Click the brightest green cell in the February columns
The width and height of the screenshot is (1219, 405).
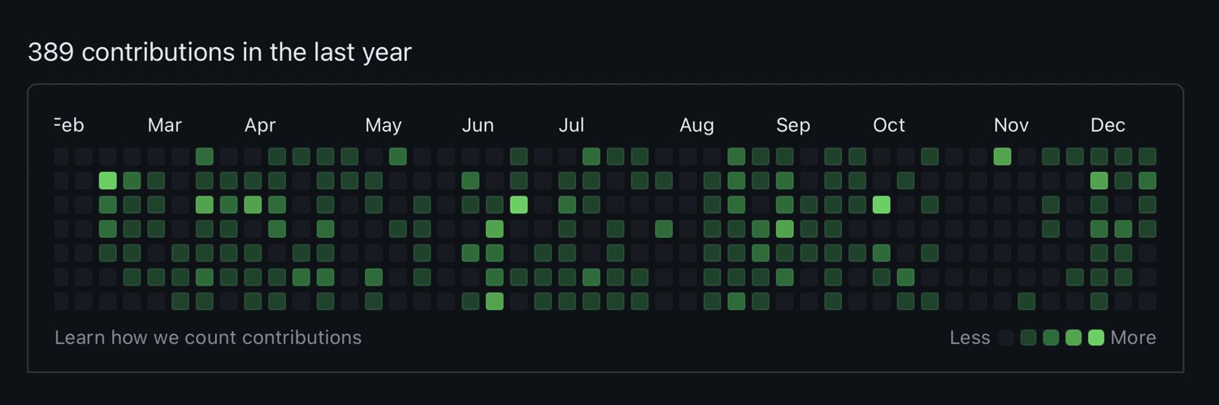coord(108,180)
